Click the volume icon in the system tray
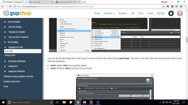 tap(170, 102)
